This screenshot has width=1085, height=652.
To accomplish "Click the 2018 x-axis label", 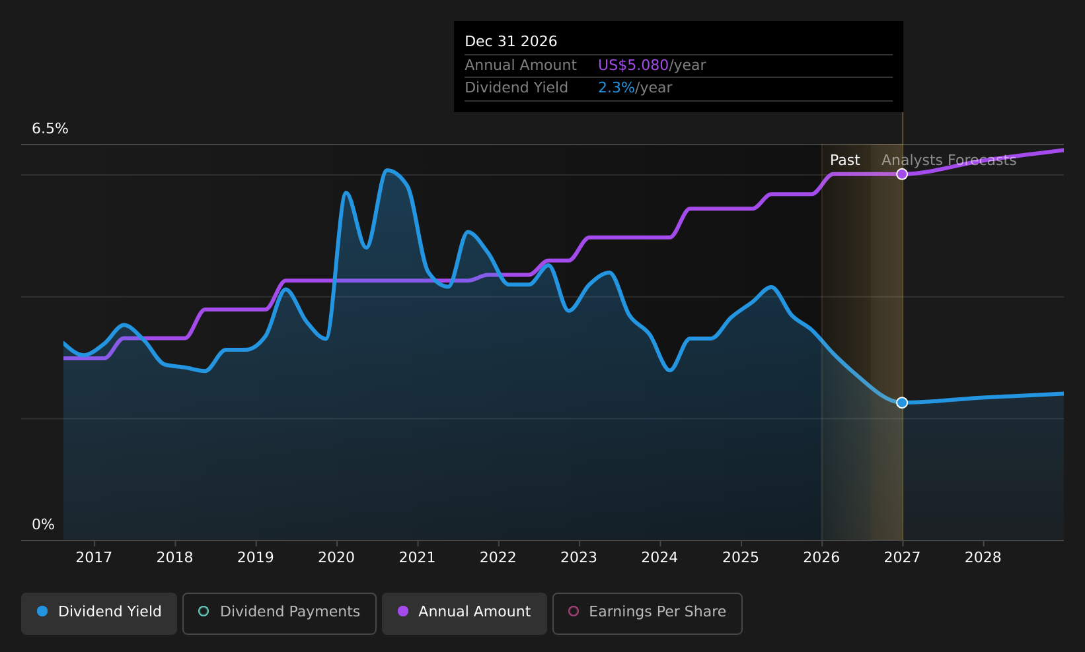I will (174, 558).
